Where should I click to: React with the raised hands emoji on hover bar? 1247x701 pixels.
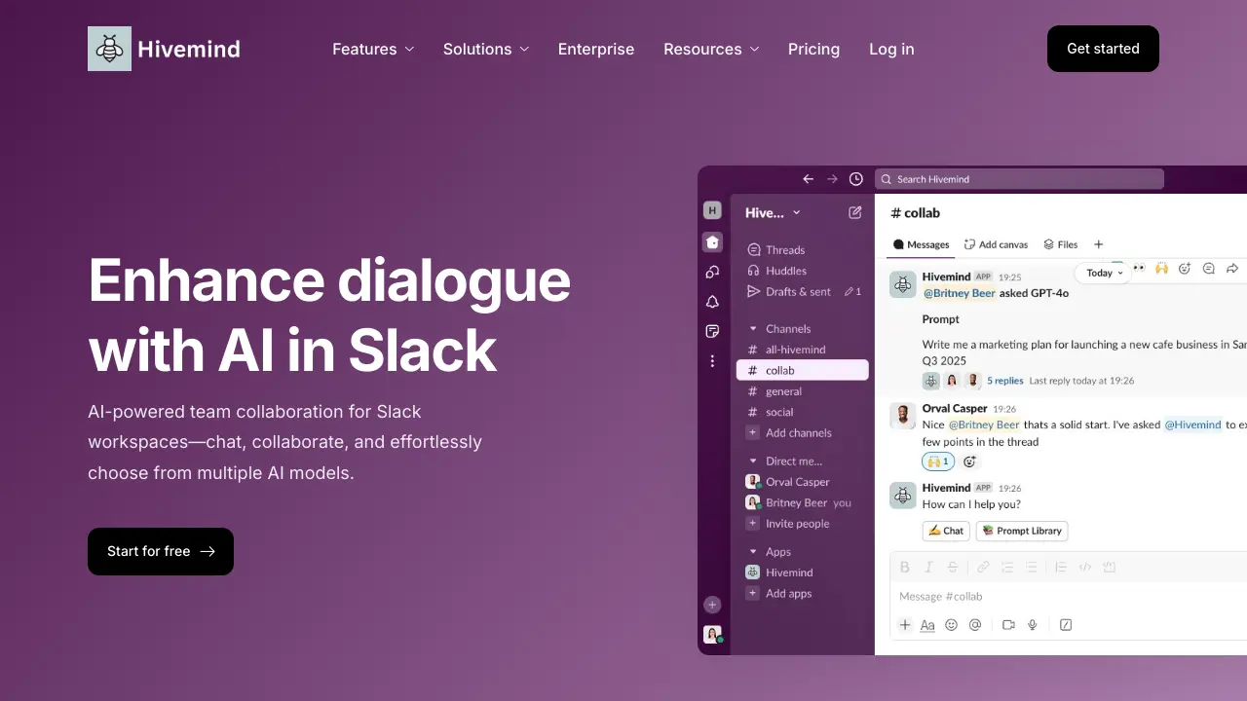[1161, 268]
